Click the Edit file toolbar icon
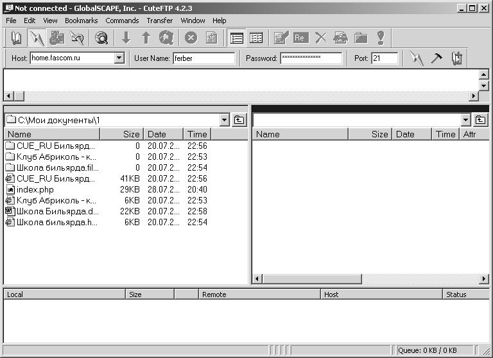The image size is (493, 358). click(281, 38)
